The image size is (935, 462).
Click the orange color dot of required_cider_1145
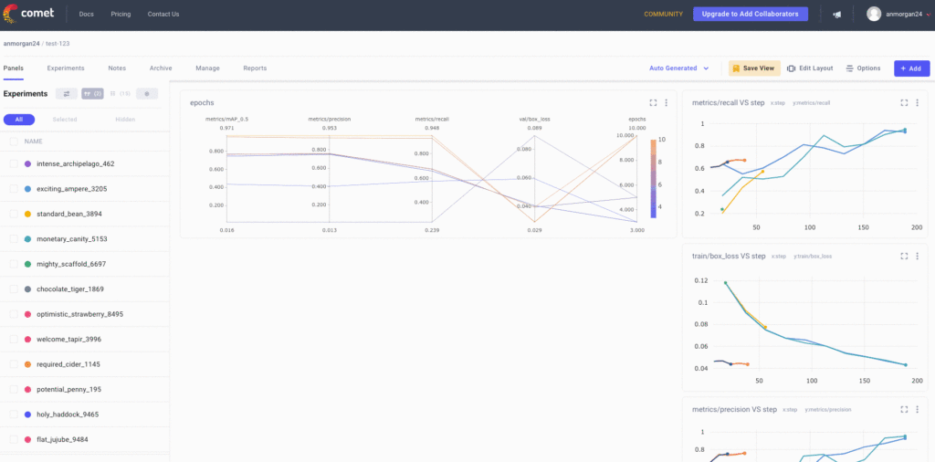28,364
